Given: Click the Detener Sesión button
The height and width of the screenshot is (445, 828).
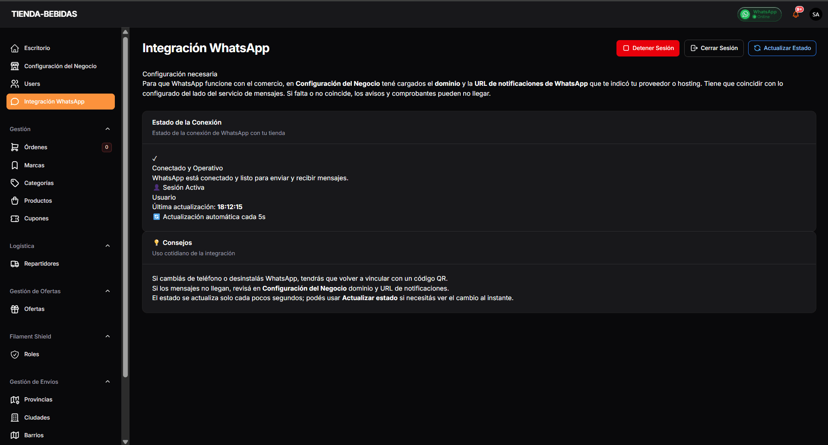Looking at the screenshot, I should pyautogui.click(x=648, y=48).
